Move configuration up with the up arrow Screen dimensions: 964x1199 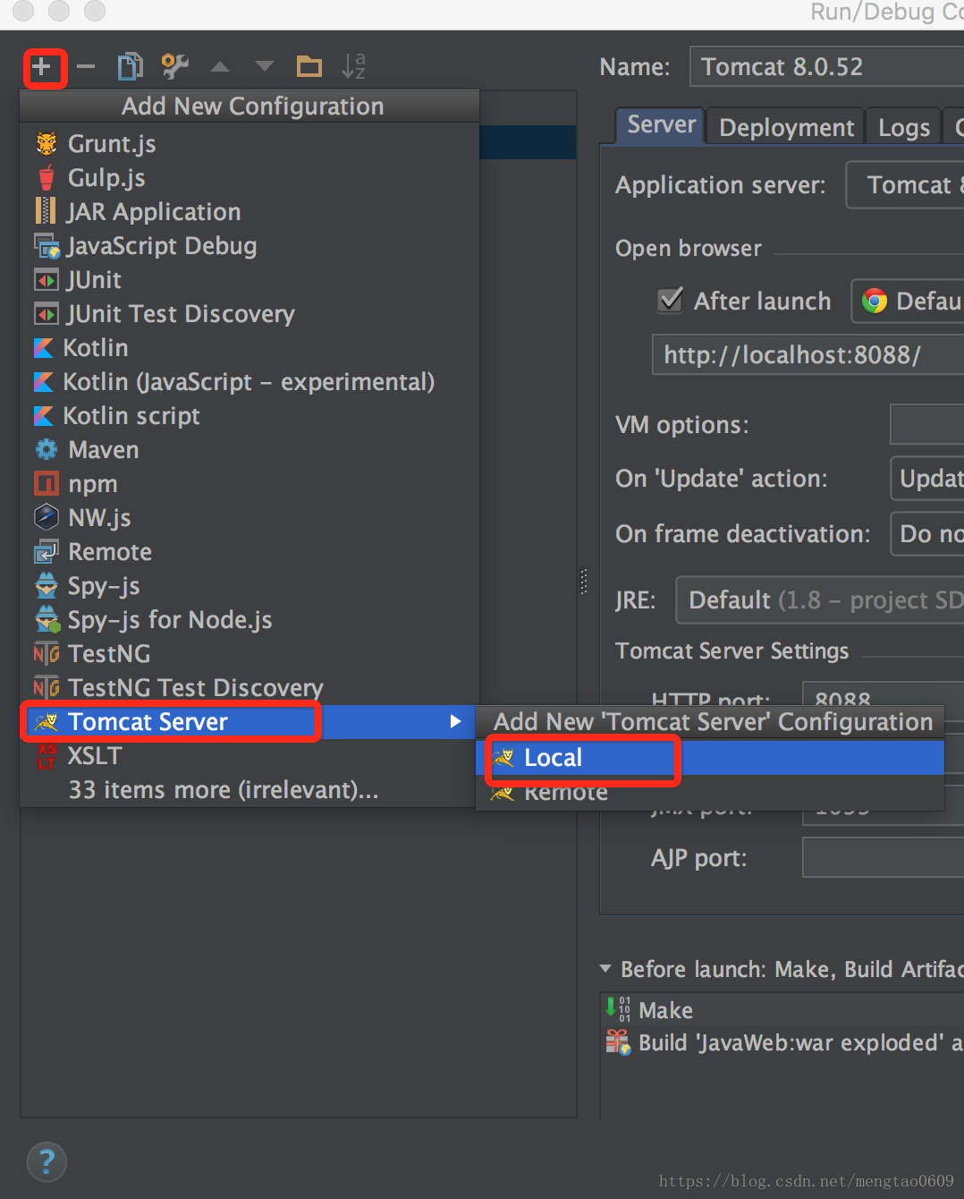pyautogui.click(x=220, y=66)
